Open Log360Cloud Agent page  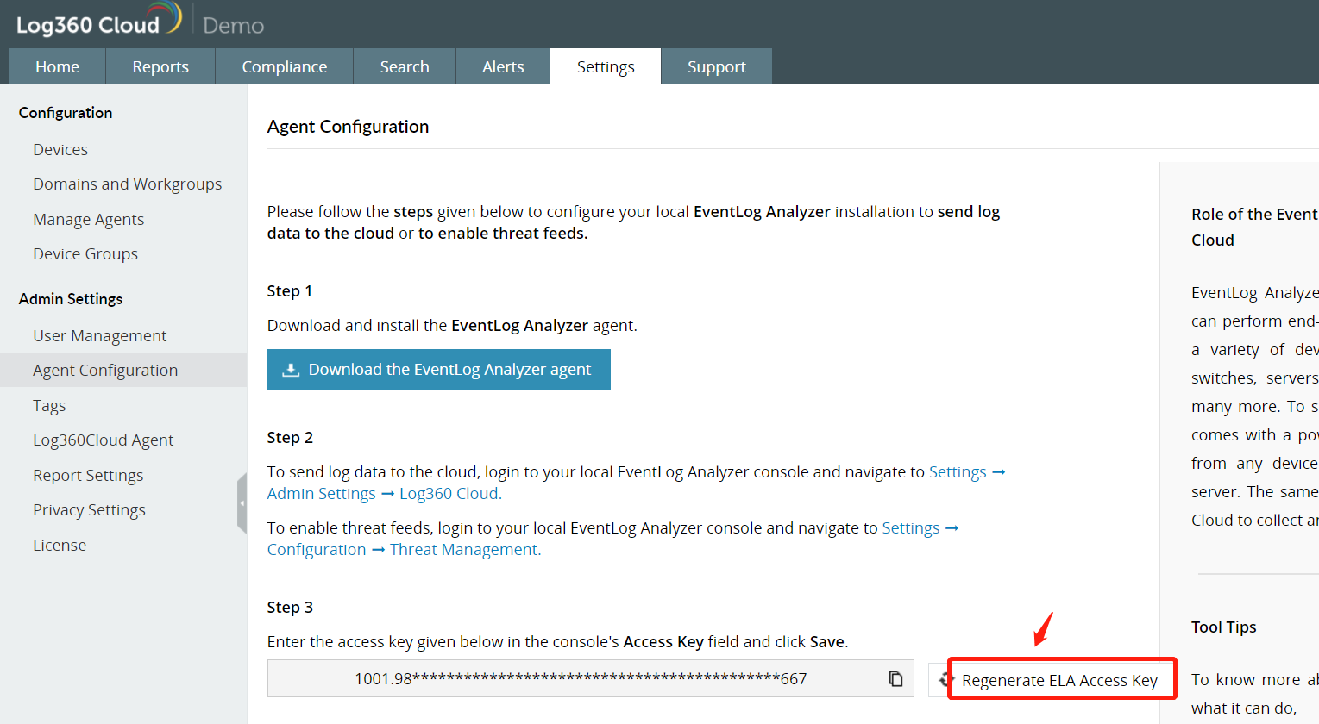coord(104,440)
